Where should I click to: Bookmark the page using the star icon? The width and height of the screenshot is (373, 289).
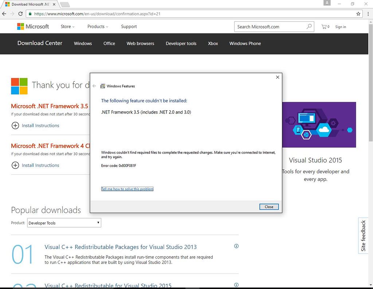point(358,14)
